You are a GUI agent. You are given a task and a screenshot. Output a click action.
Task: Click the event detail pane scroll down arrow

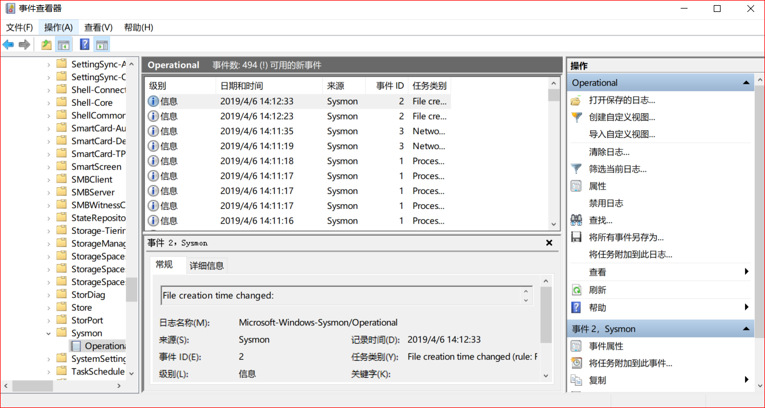point(546,376)
